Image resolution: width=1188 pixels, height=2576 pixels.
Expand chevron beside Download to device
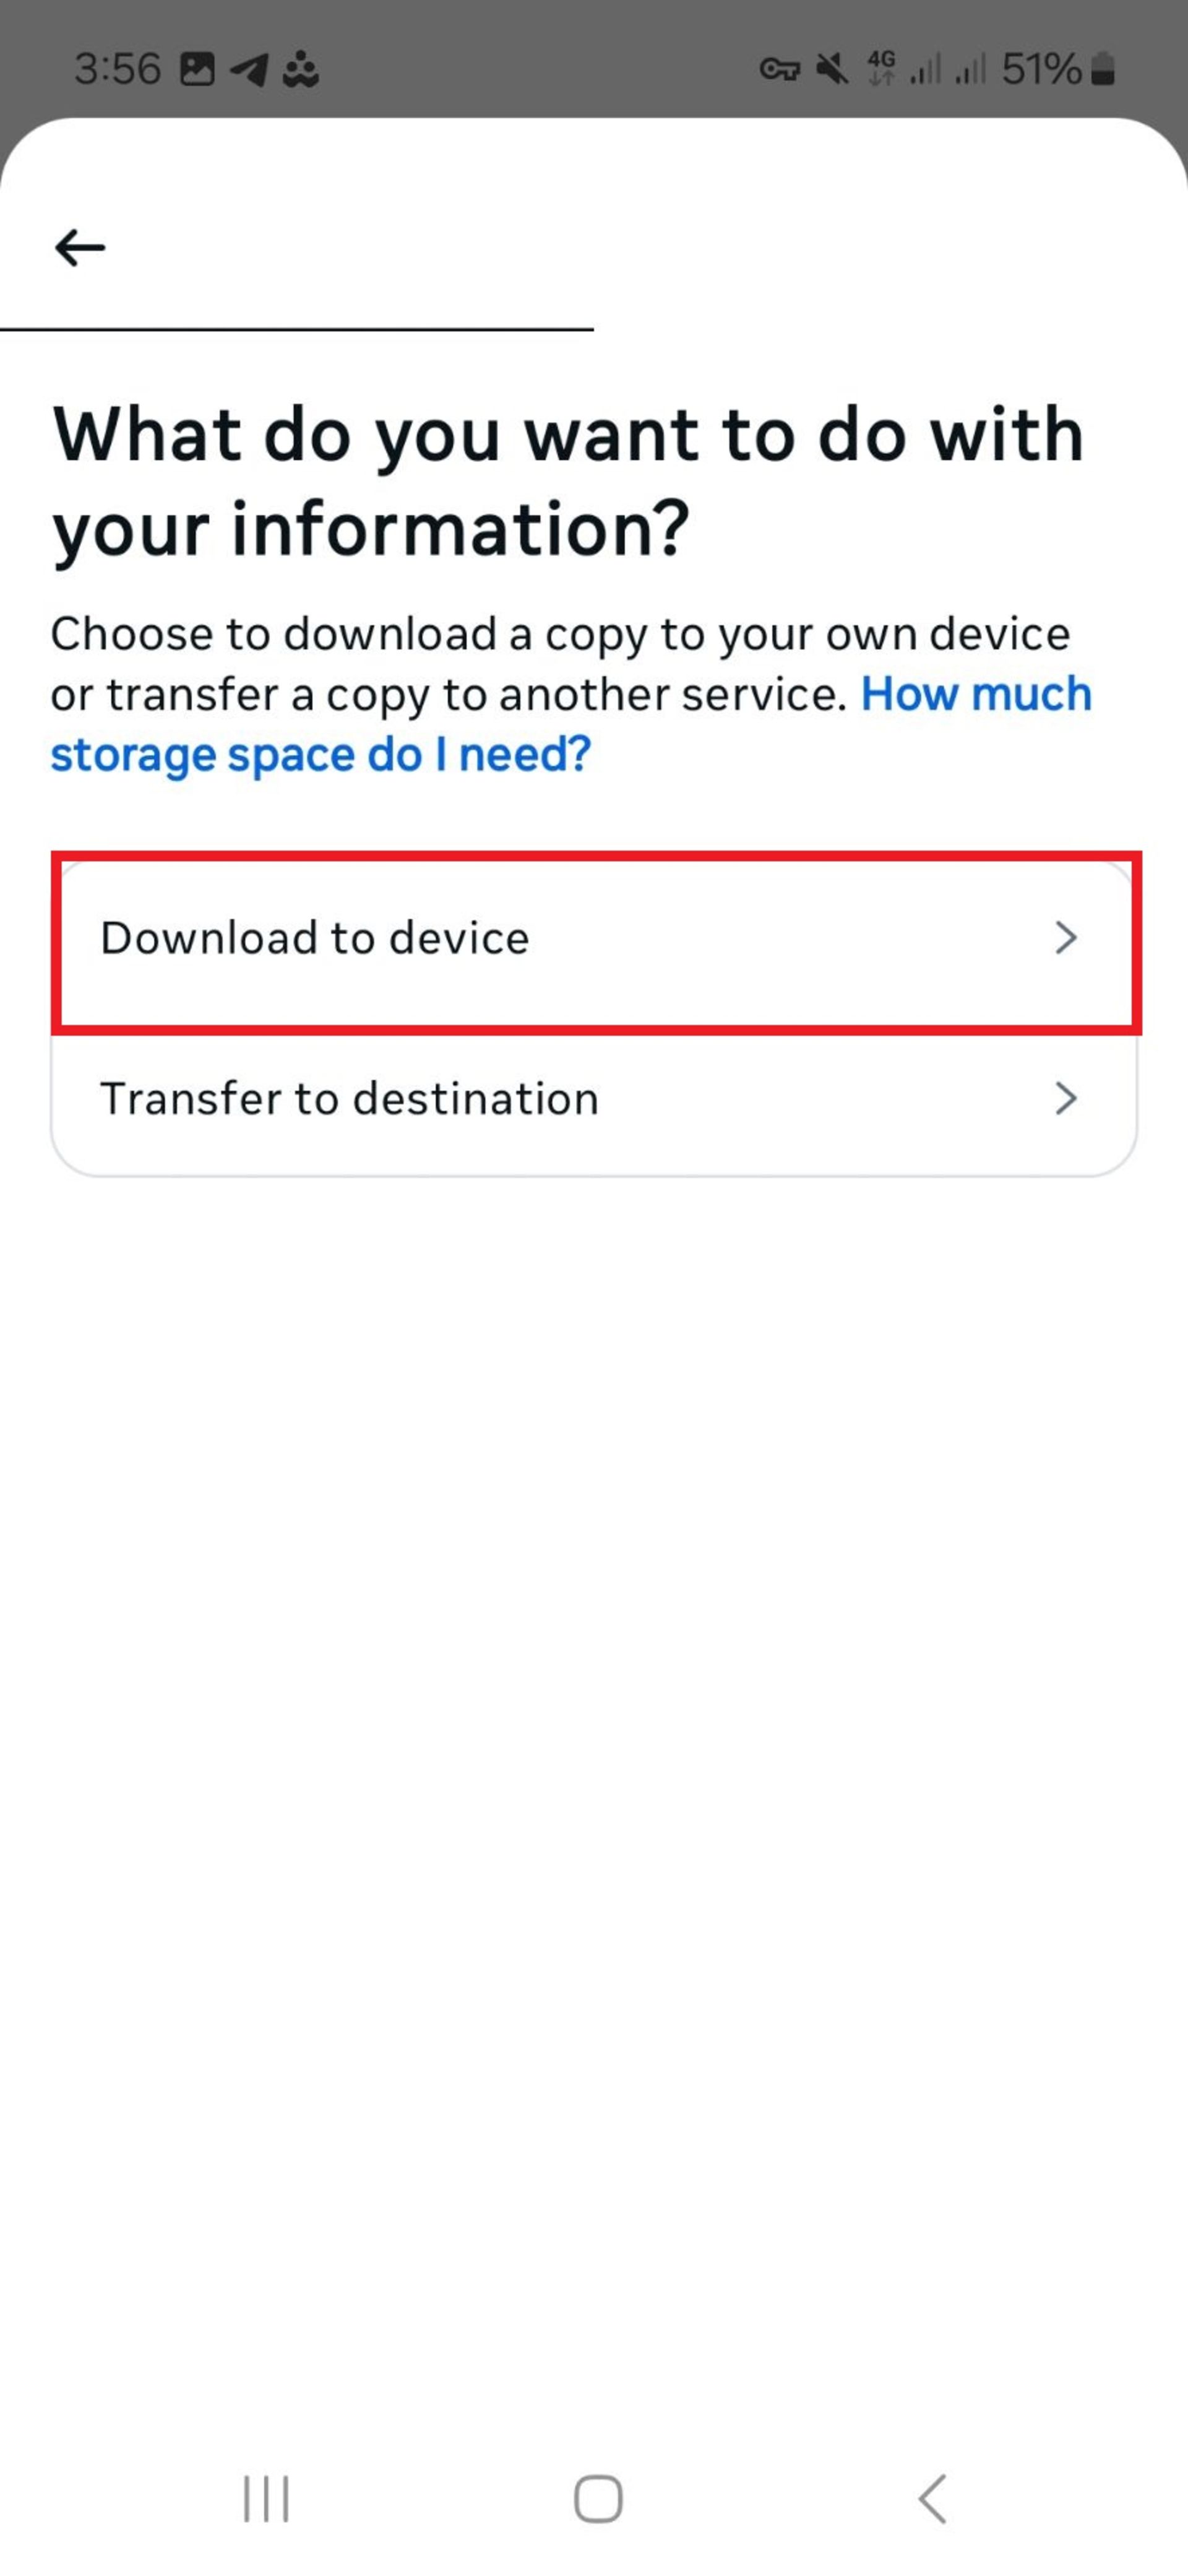pos(1066,938)
